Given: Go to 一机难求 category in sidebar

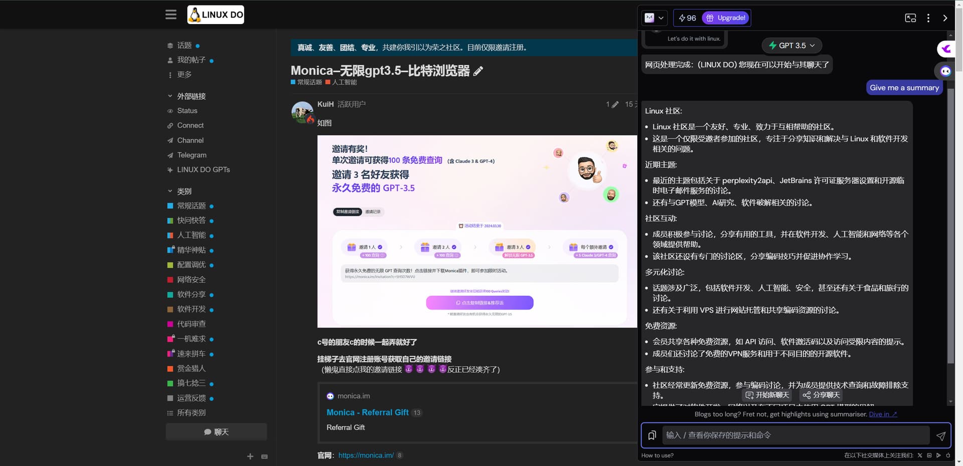Looking at the screenshot, I should pos(191,339).
